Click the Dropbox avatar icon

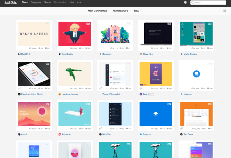141,134
